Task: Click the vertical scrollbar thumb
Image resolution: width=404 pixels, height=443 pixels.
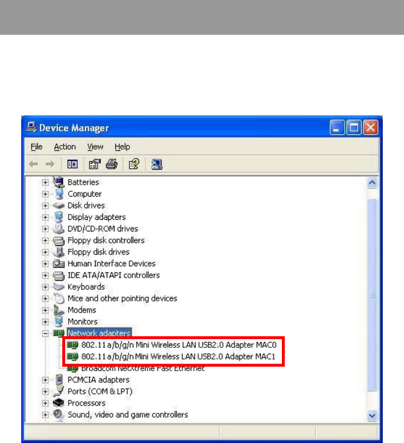Action: click(372, 295)
